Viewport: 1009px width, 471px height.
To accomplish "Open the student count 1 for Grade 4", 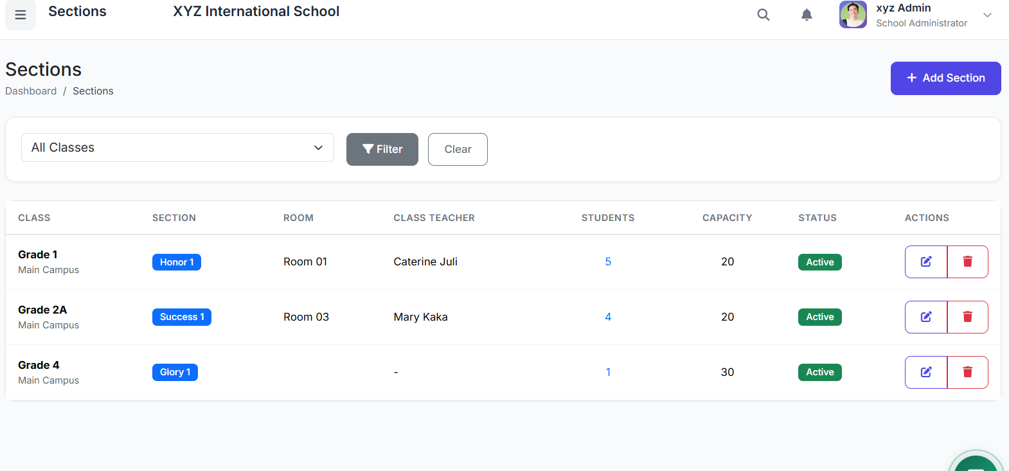I will click(x=608, y=372).
